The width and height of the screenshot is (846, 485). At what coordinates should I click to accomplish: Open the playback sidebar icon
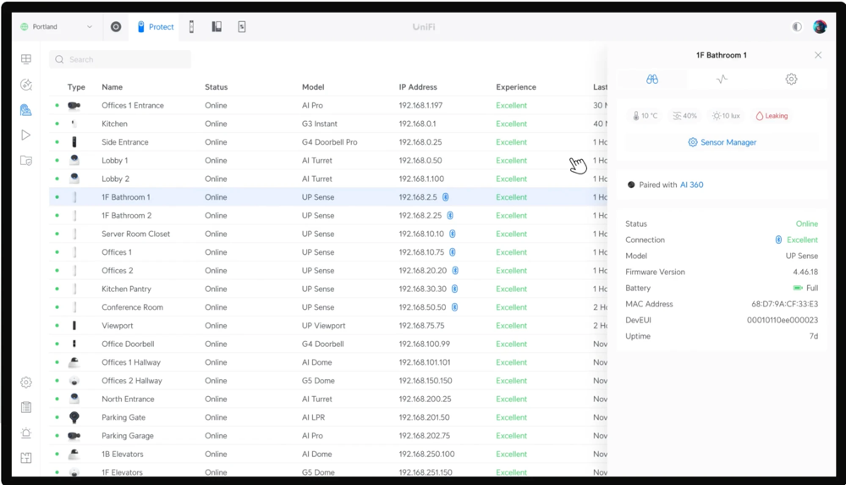(x=26, y=135)
